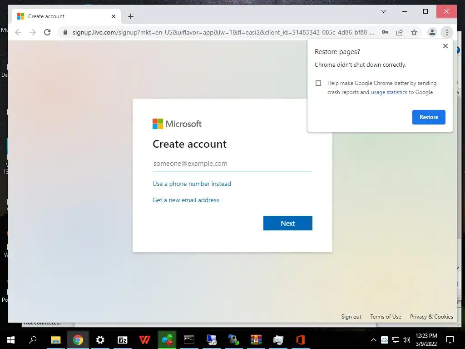The height and width of the screenshot is (349, 465).
Task: Open a new browser tab
Action: tap(130, 16)
